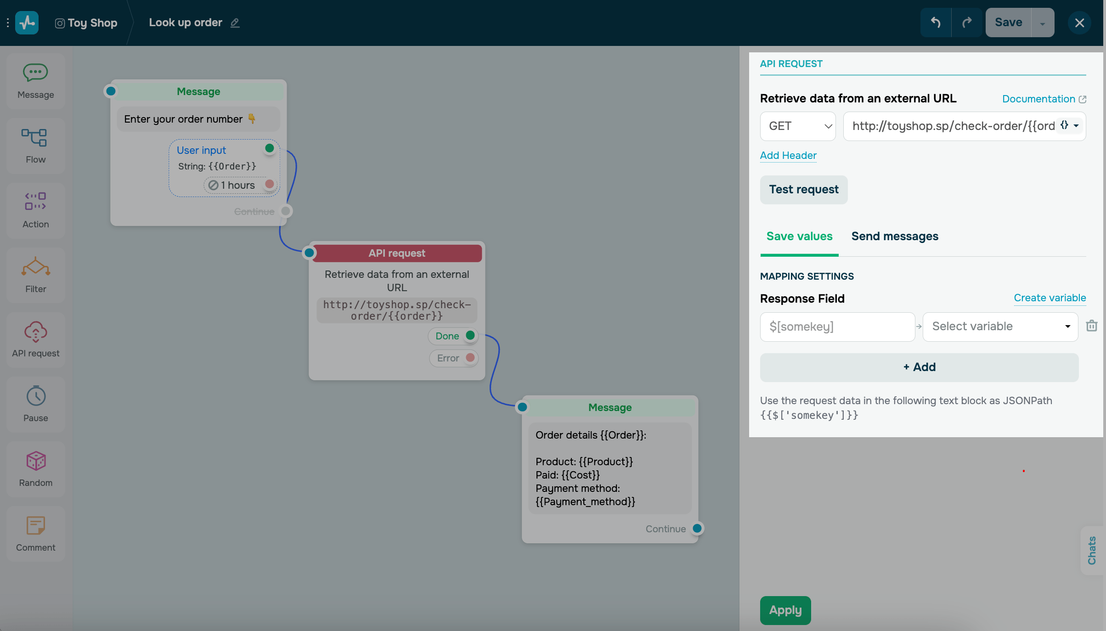Click the green Apply button
The height and width of the screenshot is (631, 1106).
pyautogui.click(x=785, y=610)
